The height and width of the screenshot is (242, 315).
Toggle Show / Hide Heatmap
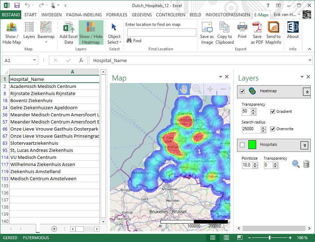point(90,33)
